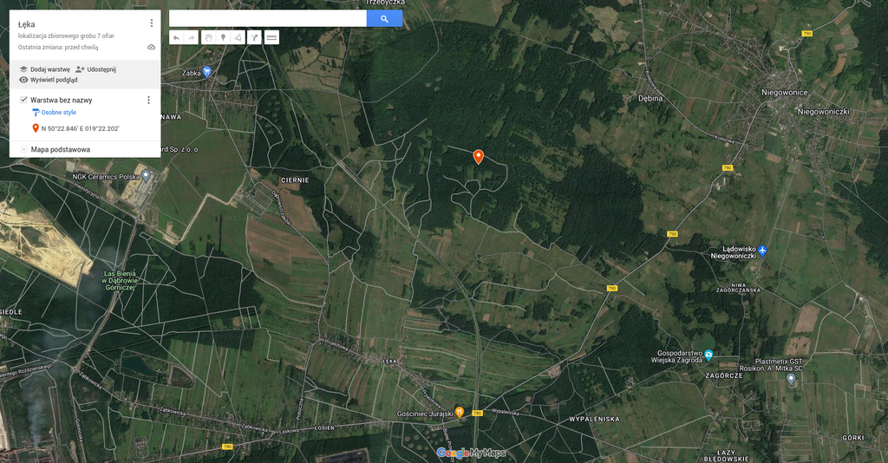Click the blue search magnifier button

[384, 19]
